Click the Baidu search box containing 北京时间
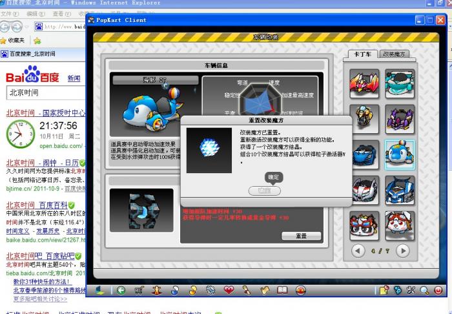Image resolution: width=452 pixels, height=314 pixels. tap(46, 93)
